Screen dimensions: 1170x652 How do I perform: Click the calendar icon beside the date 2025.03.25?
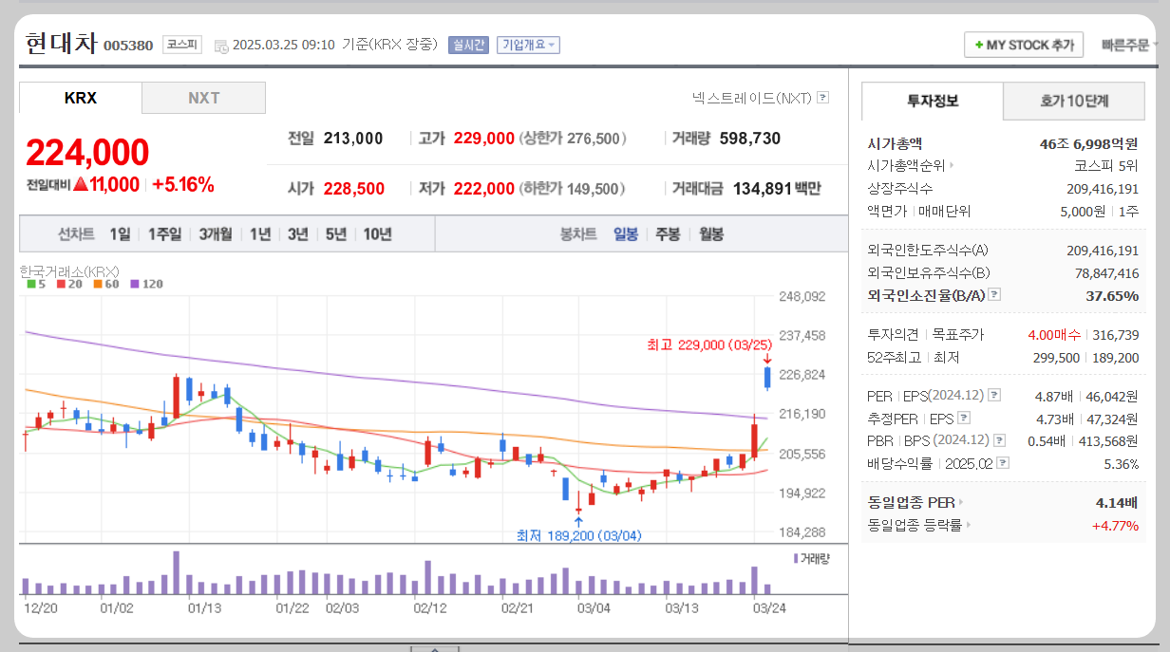pos(221,43)
